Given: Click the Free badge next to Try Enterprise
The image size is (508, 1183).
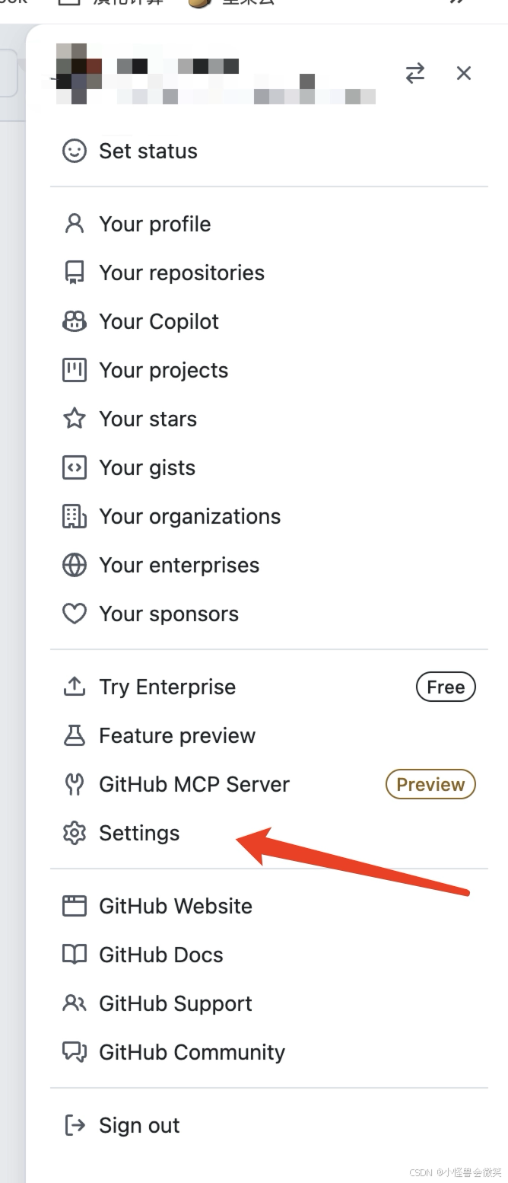Looking at the screenshot, I should pos(446,687).
